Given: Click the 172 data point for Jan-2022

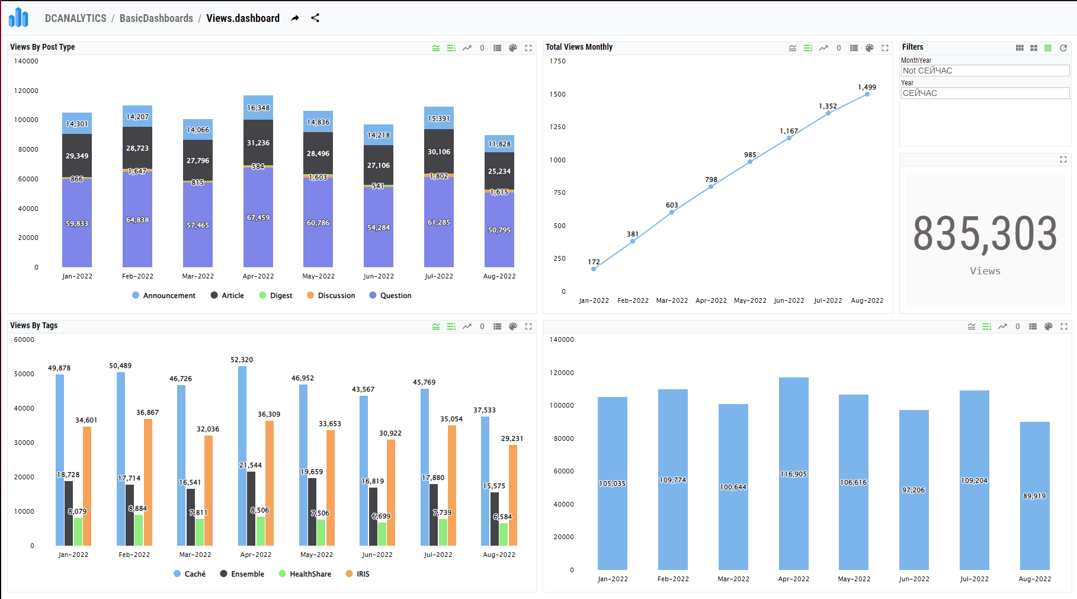Looking at the screenshot, I should [x=594, y=269].
